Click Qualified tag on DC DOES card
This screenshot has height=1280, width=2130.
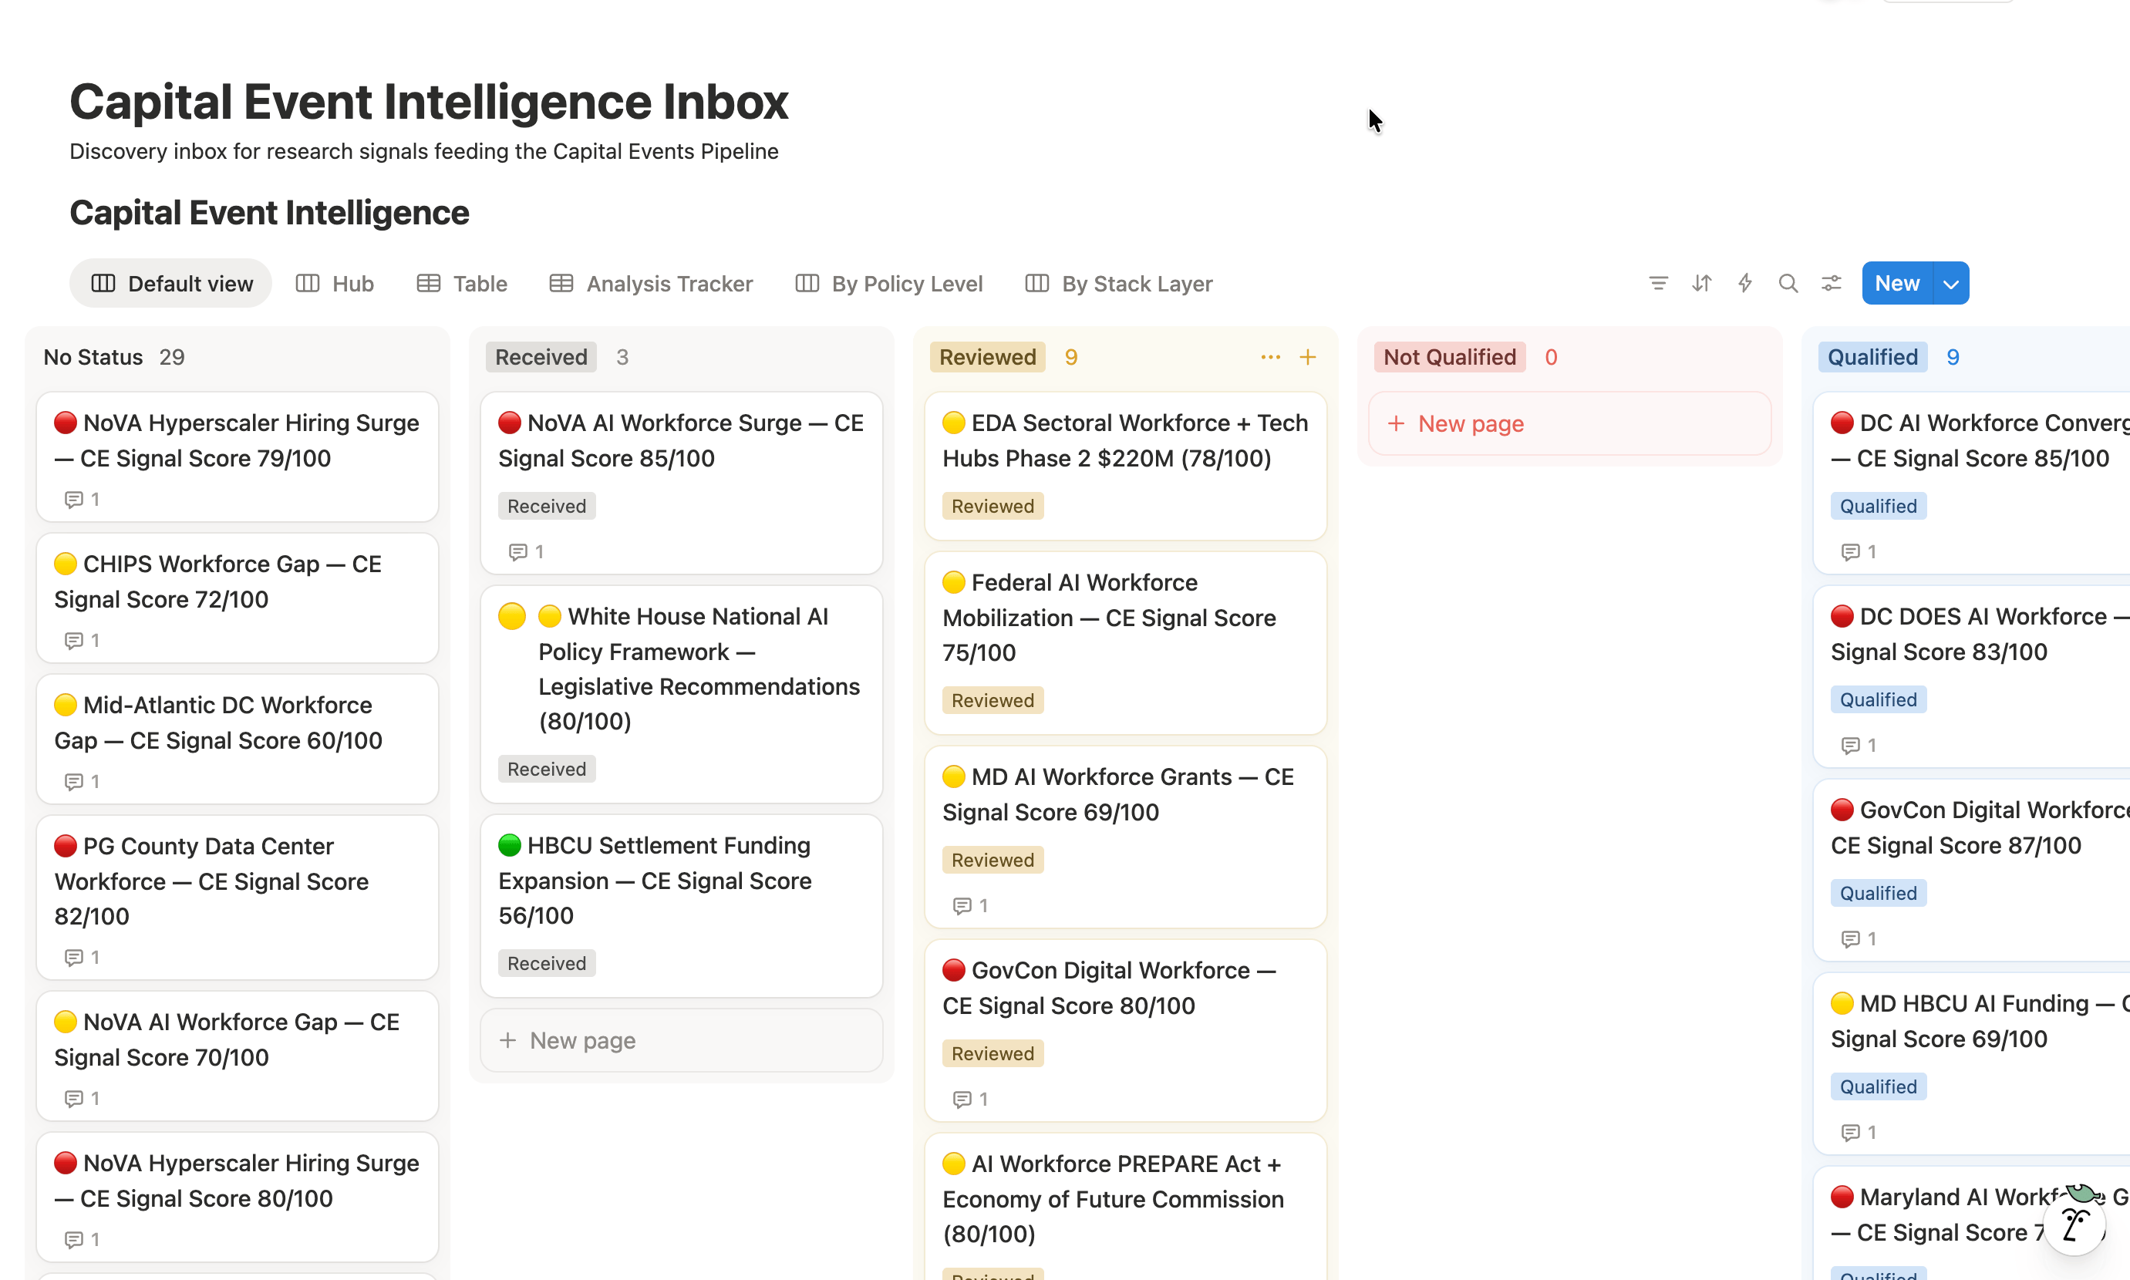click(x=1877, y=699)
